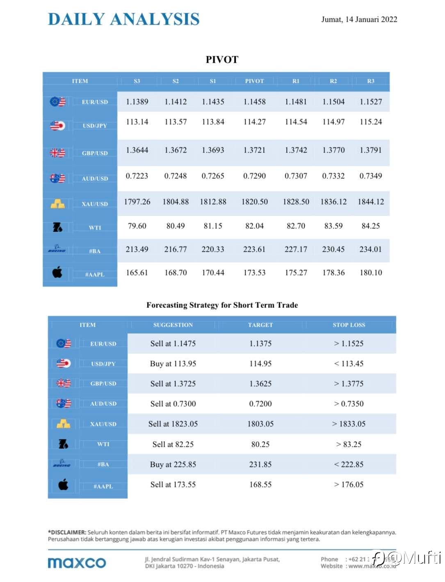Image resolution: width=445 pixels, height=582 pixels.
Task: Click the SUGGESTION column header
Action: pyautogui.click(x=173, y=325)
